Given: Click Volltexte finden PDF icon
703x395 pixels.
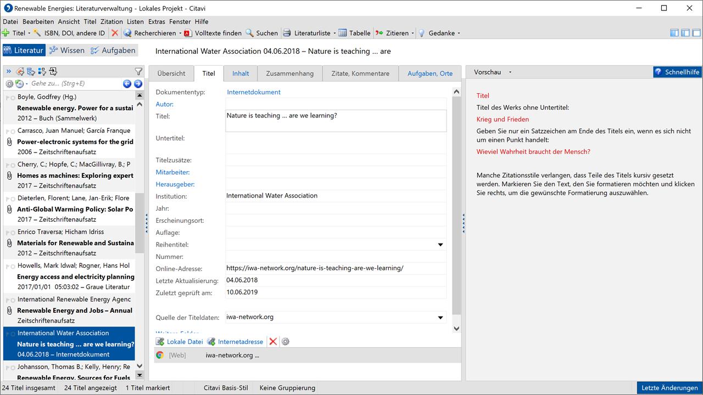Looking at the screenshot, I should 188,33.
